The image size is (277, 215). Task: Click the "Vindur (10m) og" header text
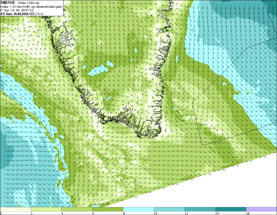[x=28, y=3]
